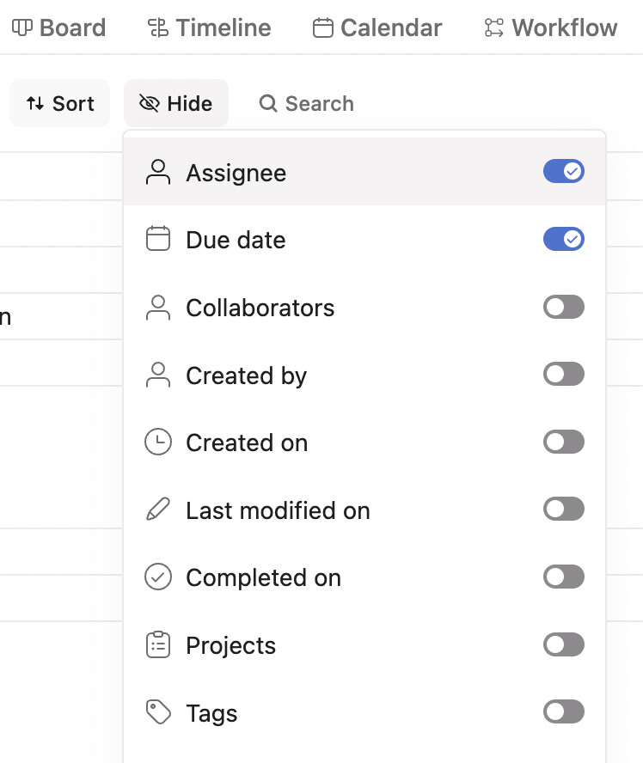Click the person icon beside Collaborators
This screenshot has width=643, height=763.
pyautogui.click(x=158, y=308)
